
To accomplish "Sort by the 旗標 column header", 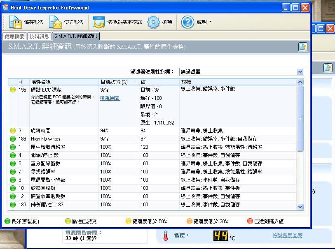I will (238, 82).
